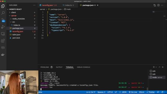This screenshot has width=167, height=94.
Task: Select the second zsh terminal
Action: coord(157,74)
